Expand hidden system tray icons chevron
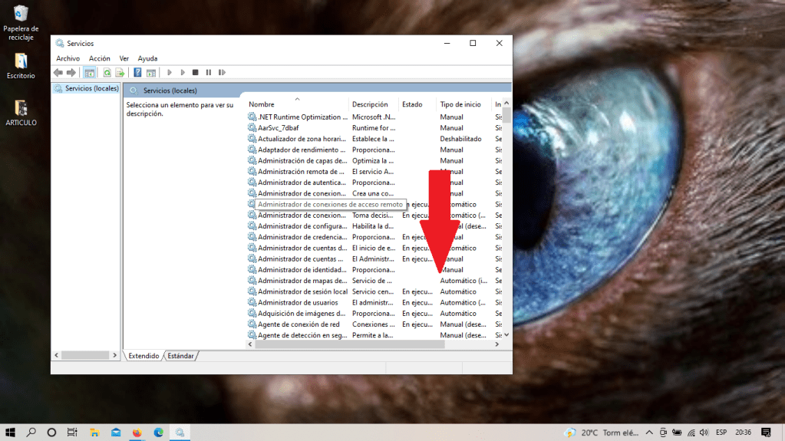The width and height of the screenshot is (785, 441). [x=650, y=433]
